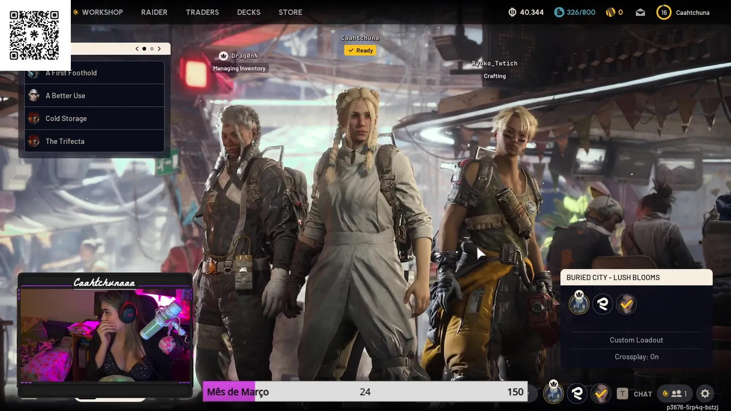The image size is (731, 411).
Task: Click the crown icon beside Drag0nN
Action: tap(223, 55)
